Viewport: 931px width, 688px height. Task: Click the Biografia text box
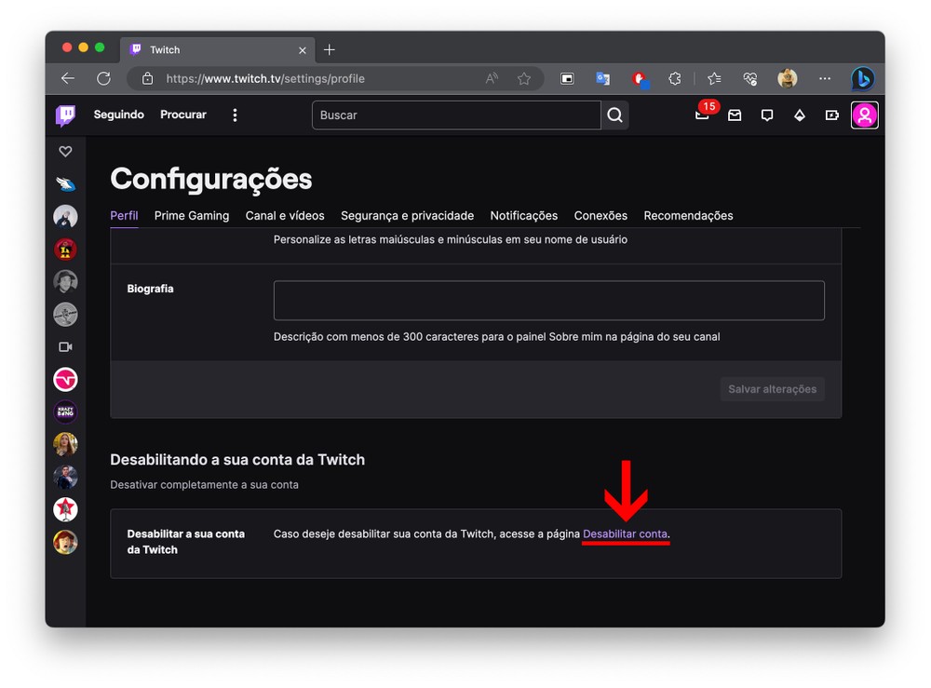point(548,301)
